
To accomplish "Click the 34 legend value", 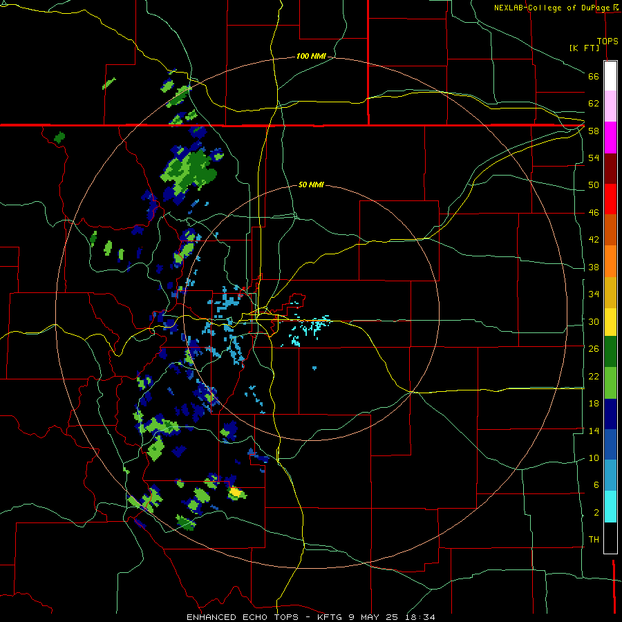I will click(594, 294).
